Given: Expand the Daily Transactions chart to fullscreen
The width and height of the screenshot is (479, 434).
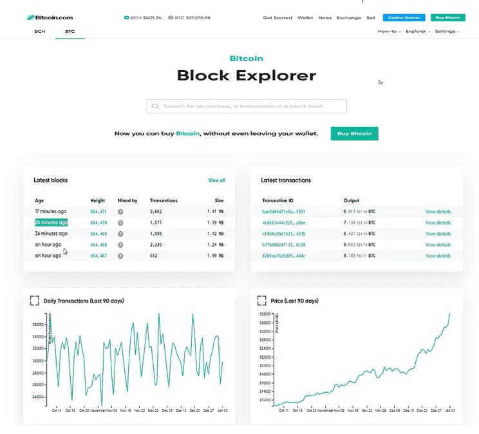Looking at the screenshot, I should [35, 301].
